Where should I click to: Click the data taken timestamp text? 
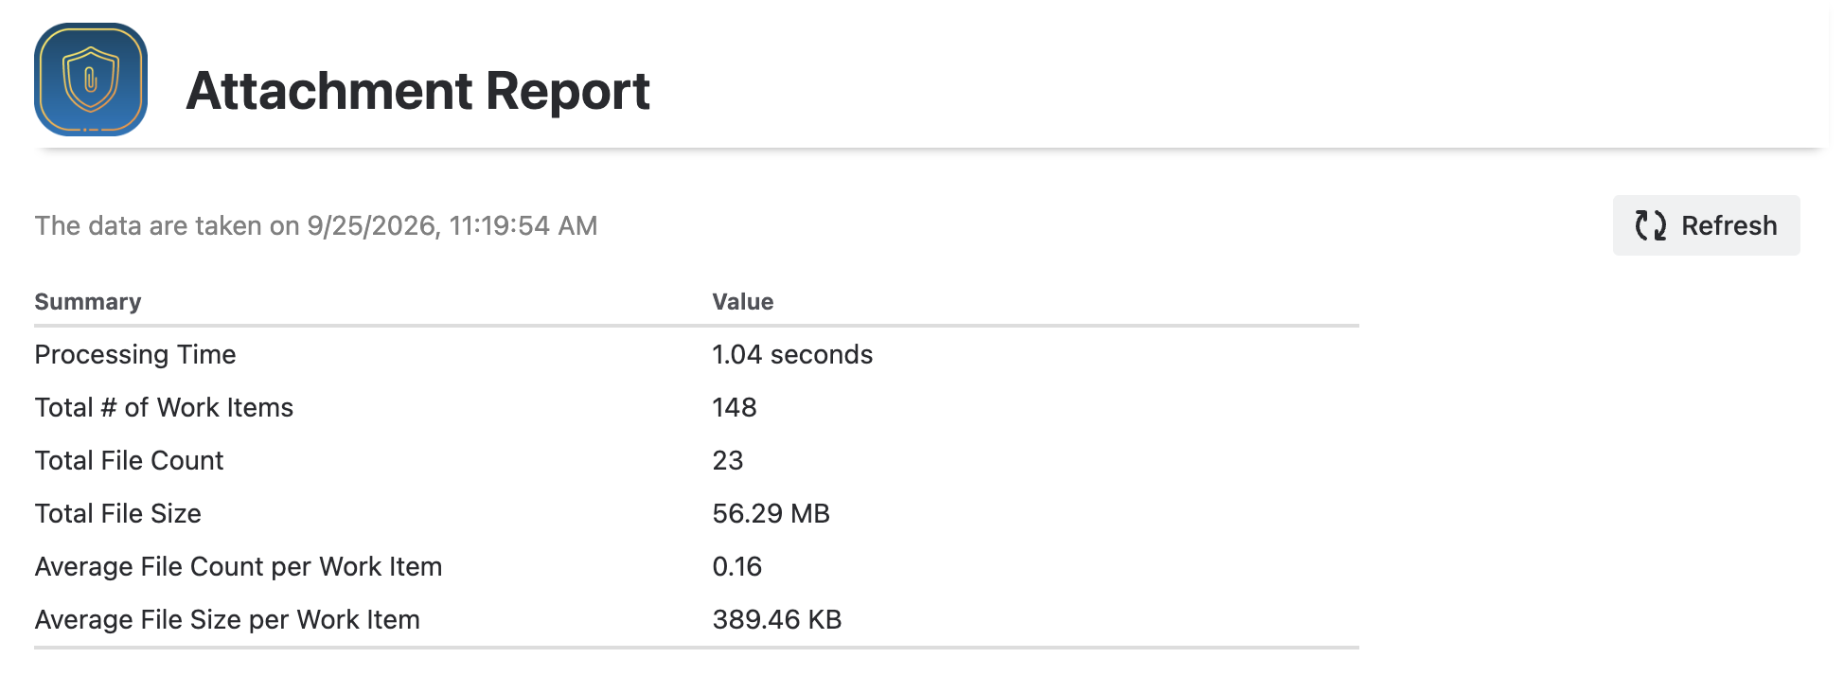pos(316,225)
